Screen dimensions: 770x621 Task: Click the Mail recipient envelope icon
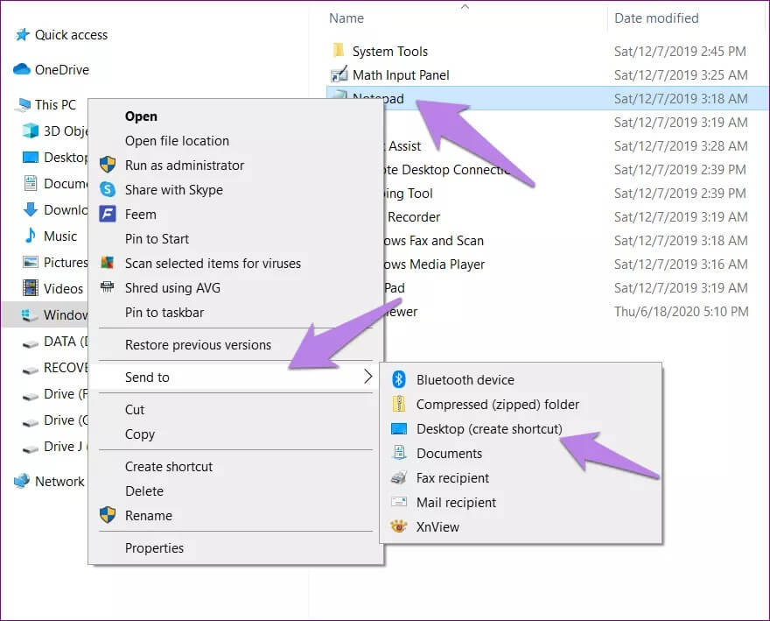399,502
